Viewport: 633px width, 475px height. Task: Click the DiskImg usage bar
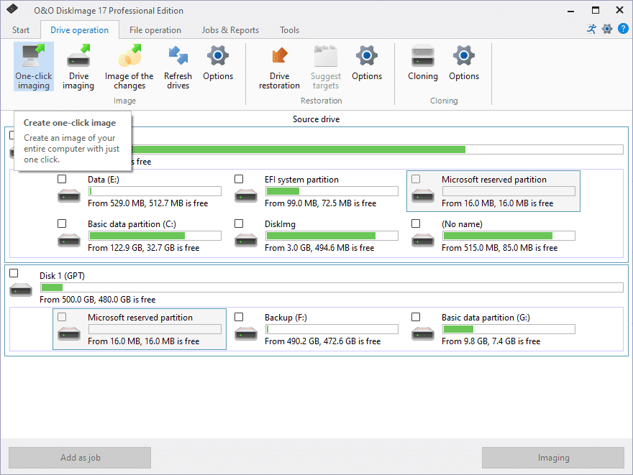tap(332, 236)
